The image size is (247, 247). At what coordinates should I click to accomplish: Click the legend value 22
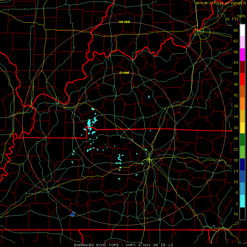coord(236,149)
